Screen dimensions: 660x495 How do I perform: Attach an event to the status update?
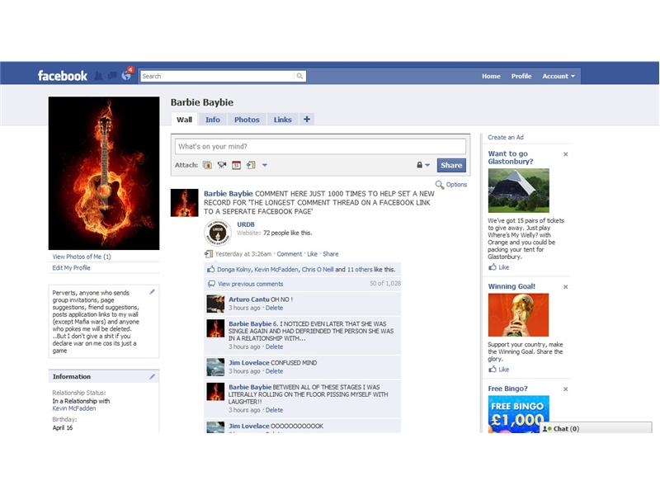coord(235,165)
